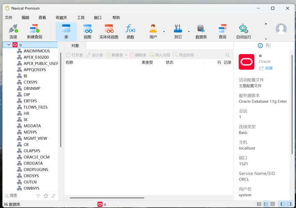
Task: Switch to the AI panel icon
Action: pyautogui.click(x=268, y=45)
